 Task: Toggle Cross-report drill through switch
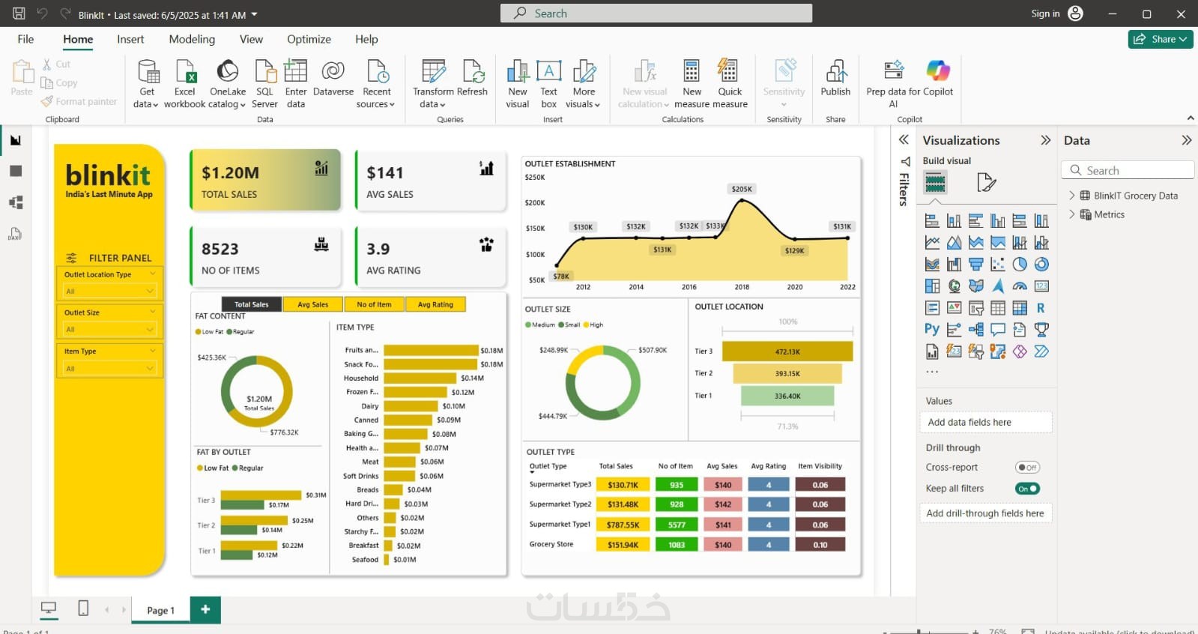(x=1027, y=468)
